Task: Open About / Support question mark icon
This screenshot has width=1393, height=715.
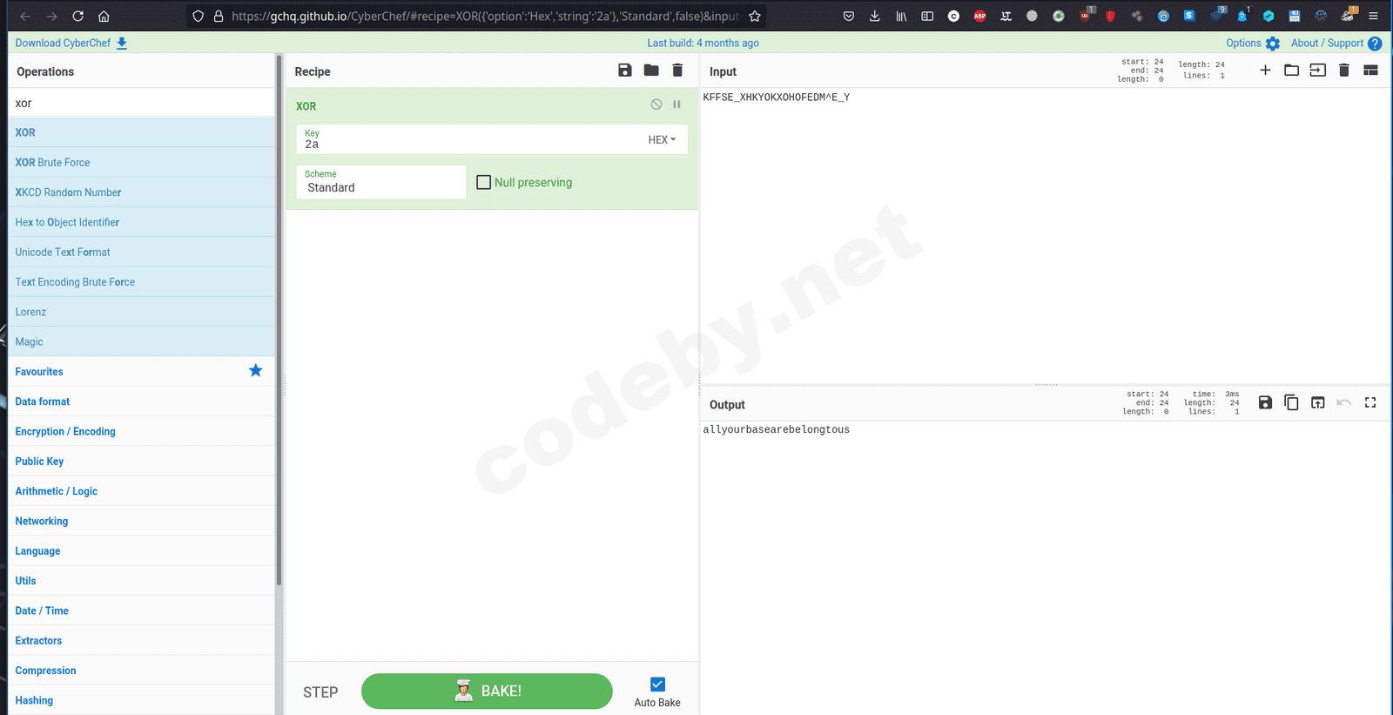Action: (x=1375, y=44)
